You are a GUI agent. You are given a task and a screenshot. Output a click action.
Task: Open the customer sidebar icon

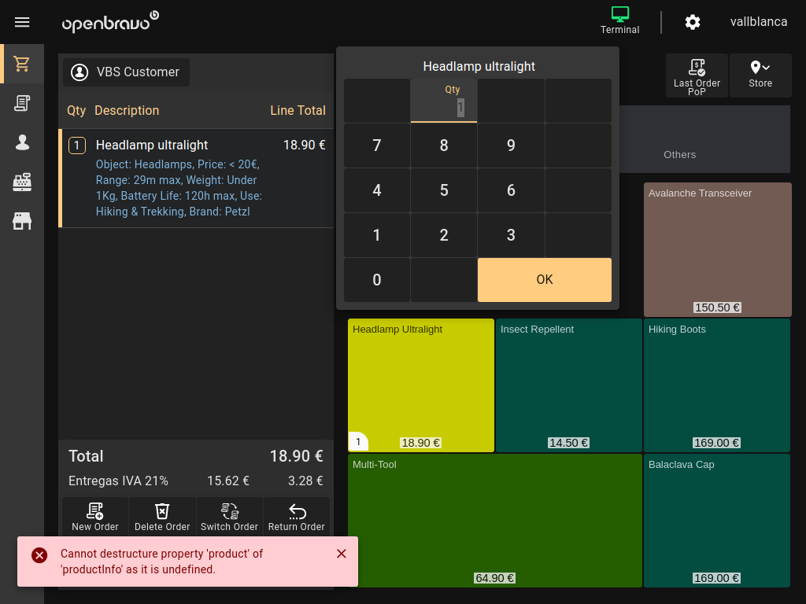22,142
